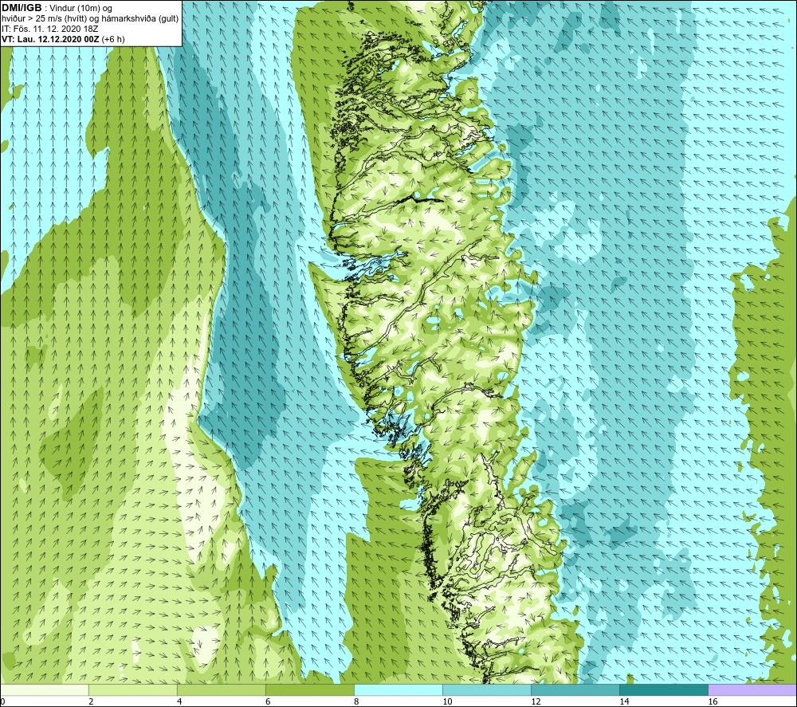Click the DMI/IGB title text
The width and height of the screenshot is (797, 707).
tap(22, 8)
